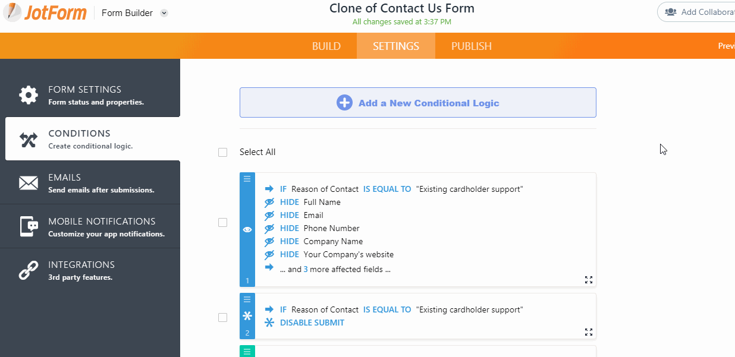Switch to the BUILD tab

pos(326,46)
